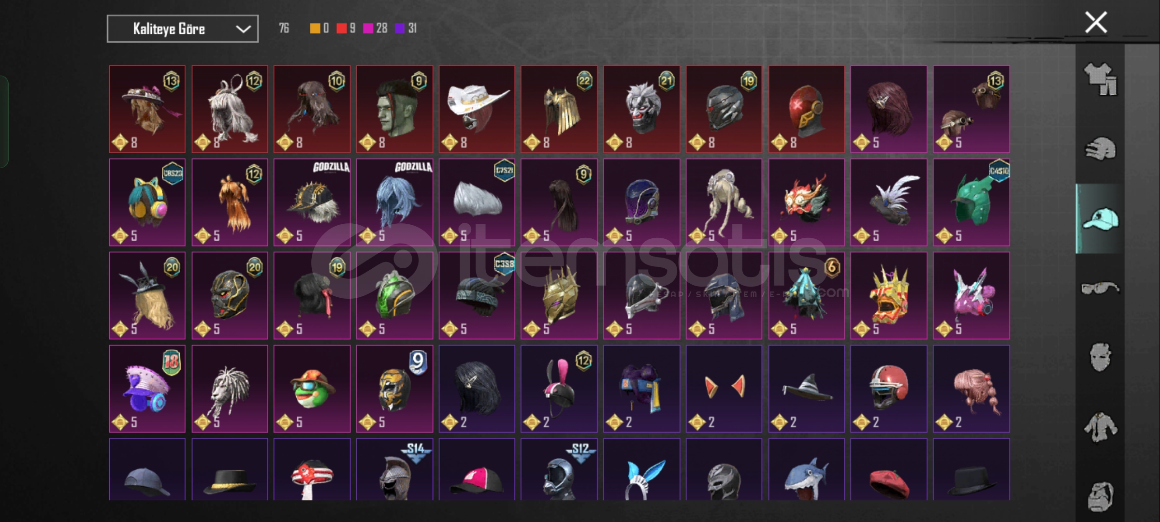This screenshot has height=522, width=1160.
Task: Open the jacket category icon
Action: 1101,427
